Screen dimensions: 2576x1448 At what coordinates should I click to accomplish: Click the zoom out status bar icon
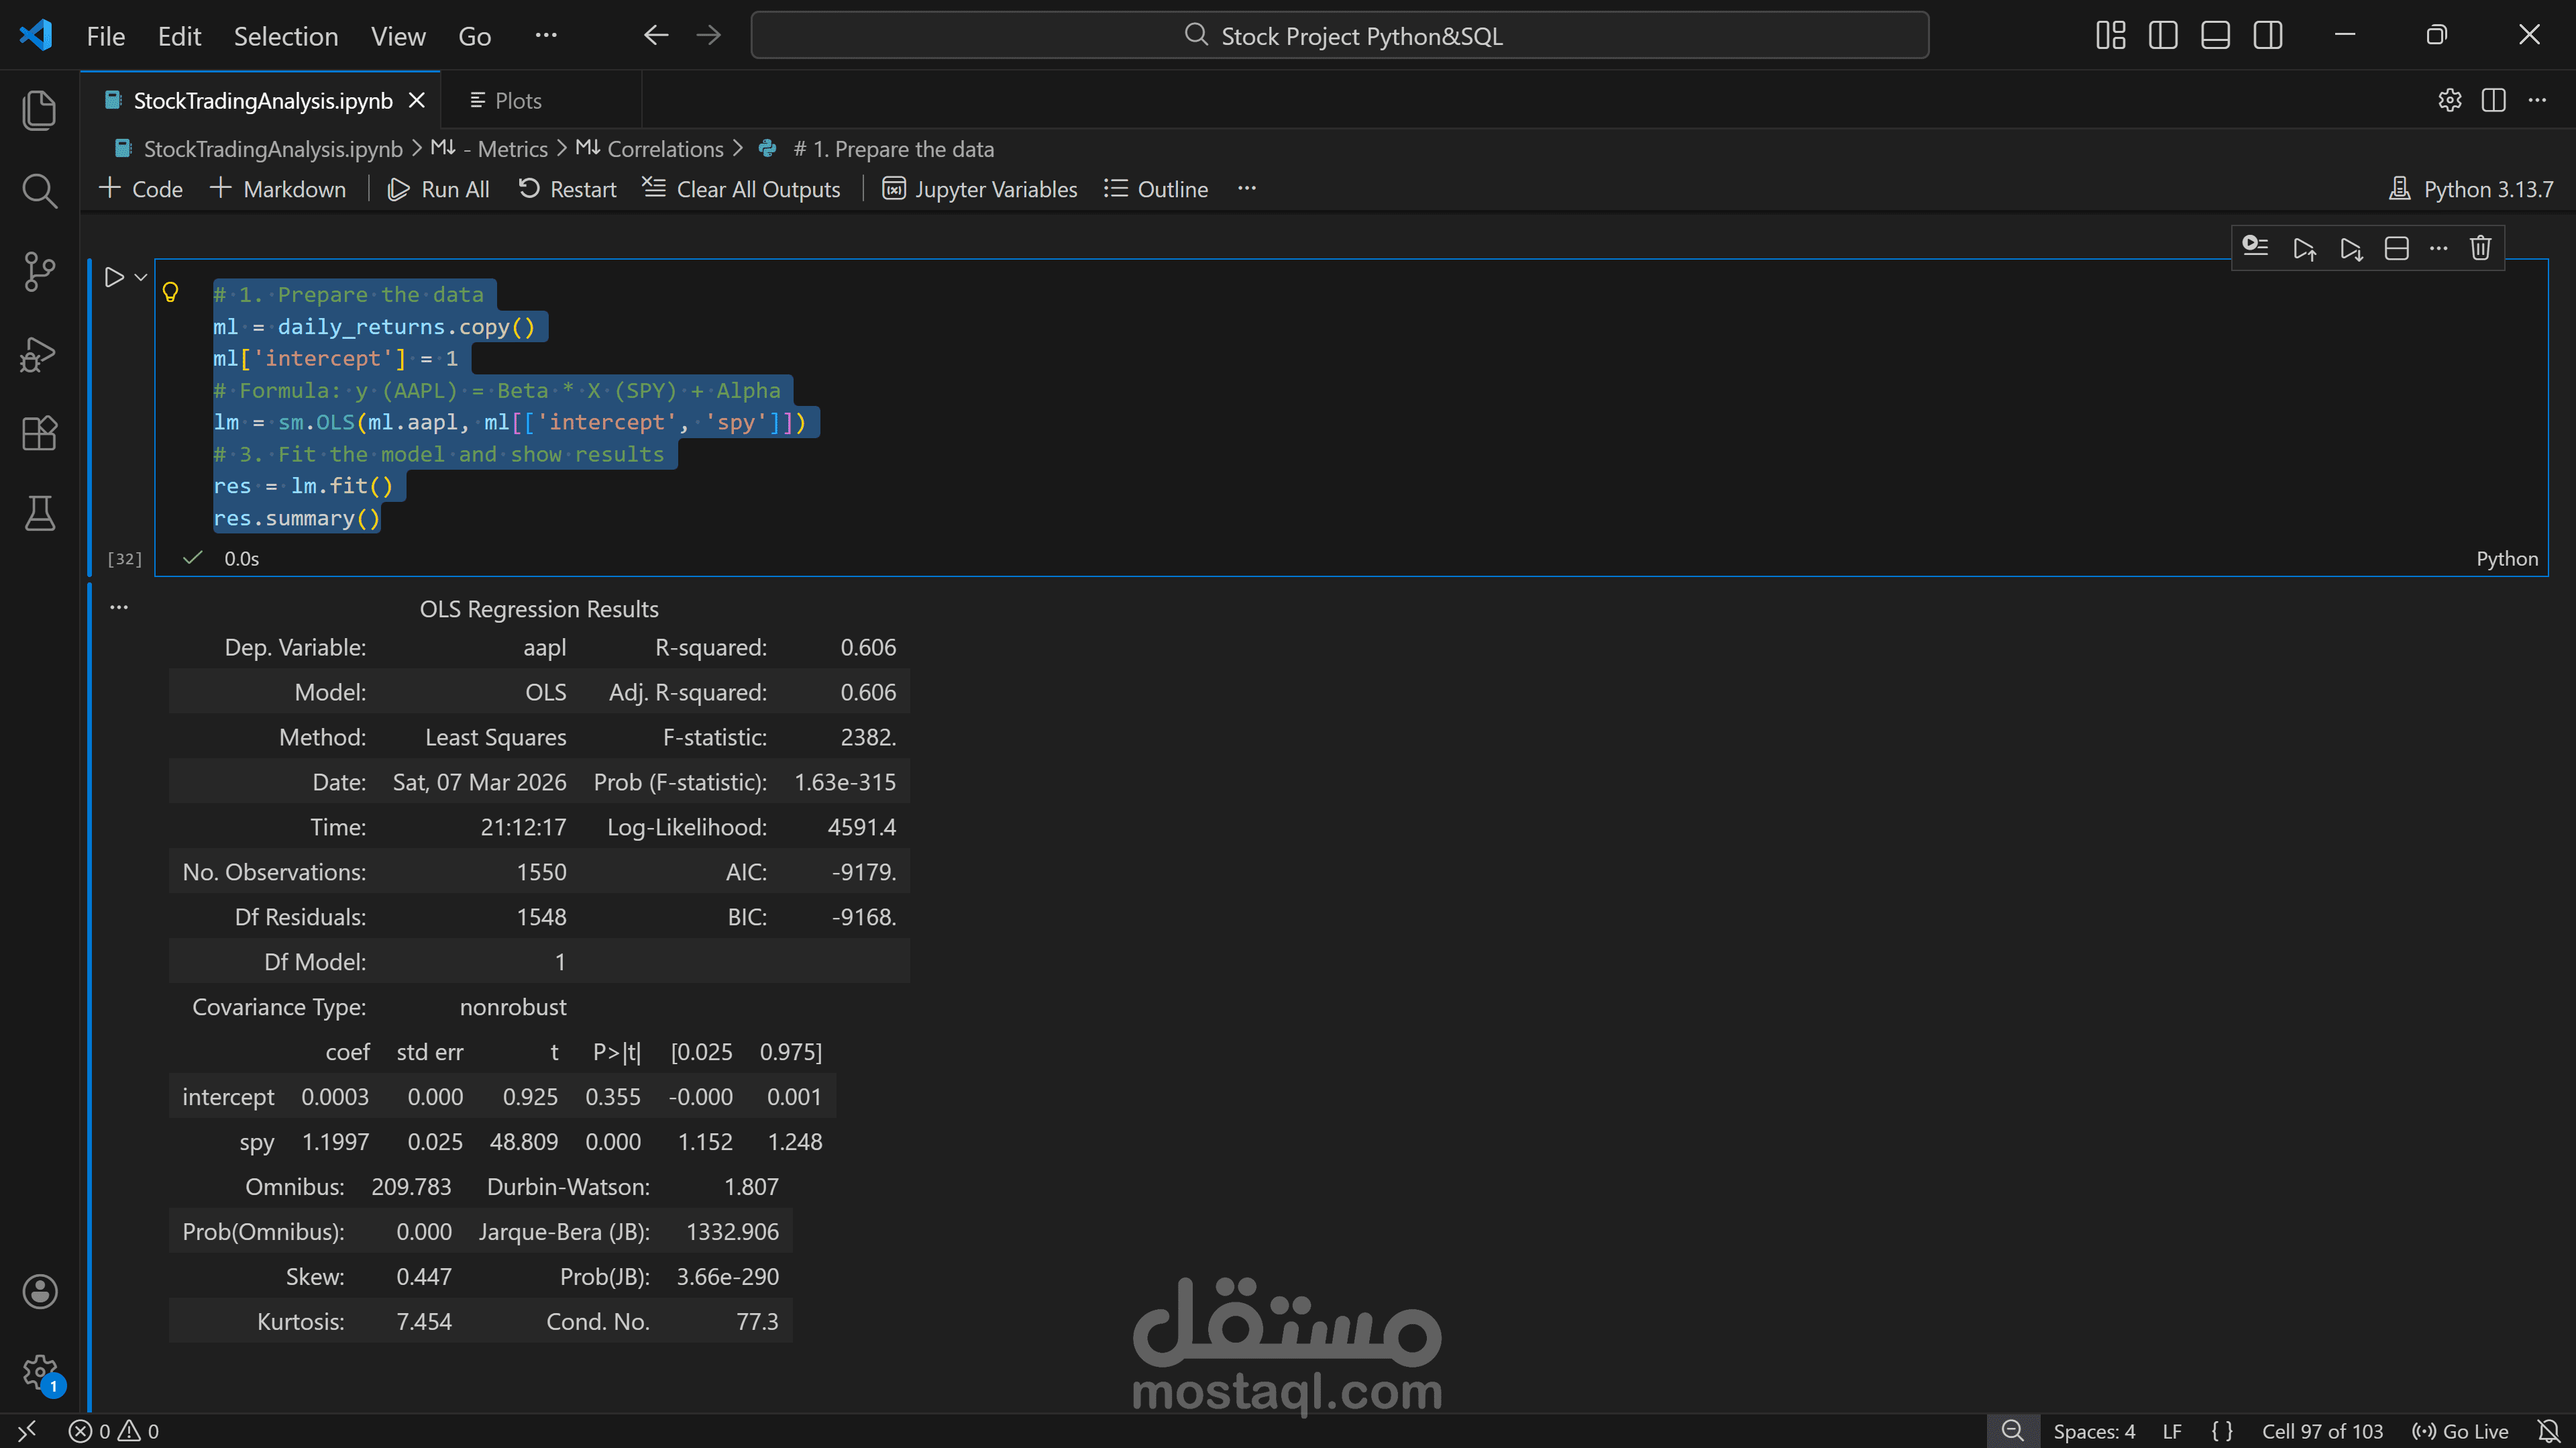pos(2012,1431)
